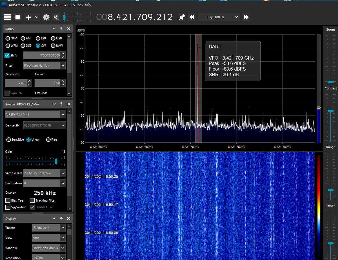This screenshot has height=260, width=338.
Task: Collapse the Source panel using its chevron
Action: coord(54,104)
